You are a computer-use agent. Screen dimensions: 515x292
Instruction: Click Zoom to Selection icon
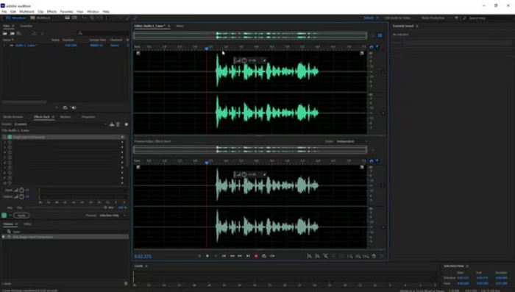tap(366, 256)
